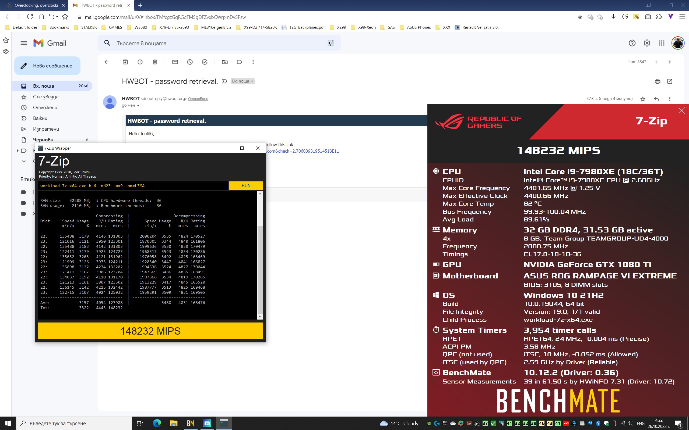Image resolution: width=689 pixels, height=430 pixels.
Task: Go to the next email conversation
Action: click(670, 62)
